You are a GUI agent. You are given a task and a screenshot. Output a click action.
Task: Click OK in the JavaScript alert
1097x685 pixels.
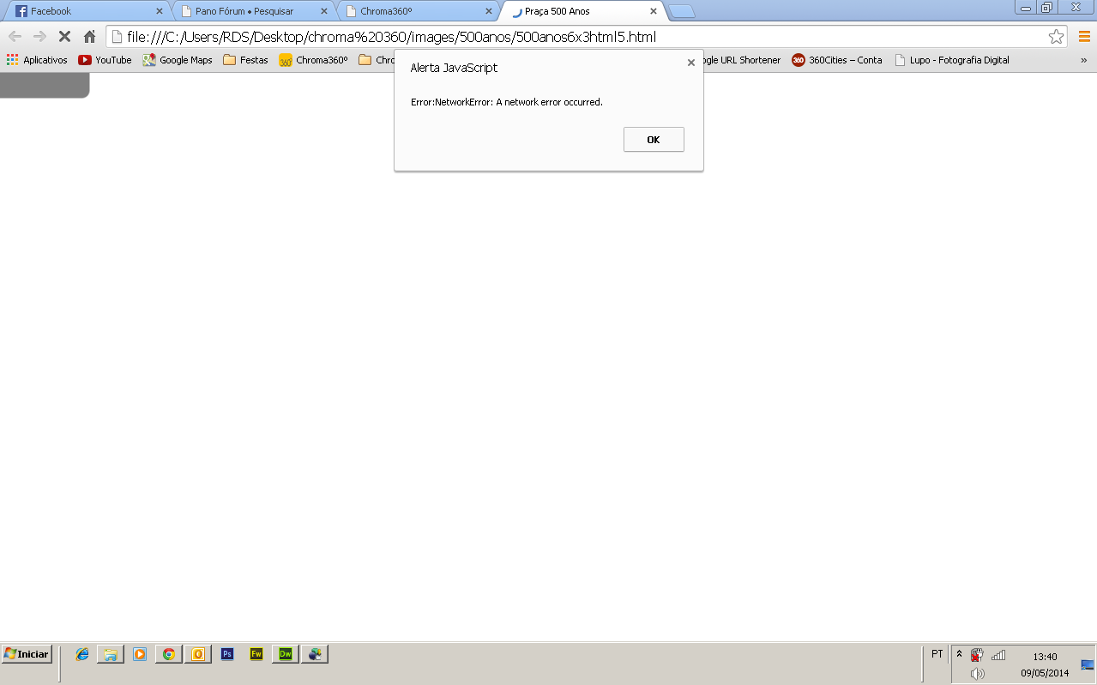tap(653, 140)
